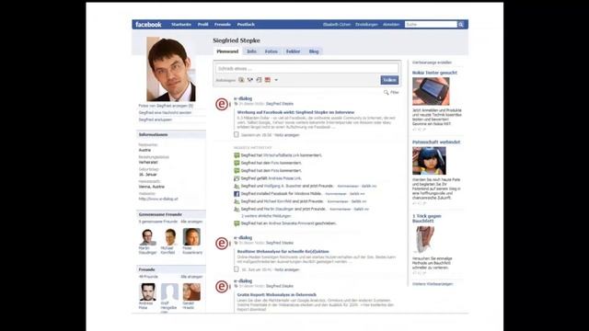Click the comment icon next to the 'Wirtschaftsblatts Link kommentiert' activity

tap(237, 155)
